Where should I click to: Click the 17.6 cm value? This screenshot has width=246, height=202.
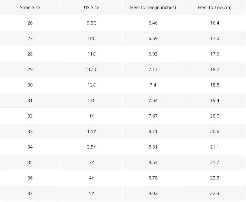coord(215,54)
